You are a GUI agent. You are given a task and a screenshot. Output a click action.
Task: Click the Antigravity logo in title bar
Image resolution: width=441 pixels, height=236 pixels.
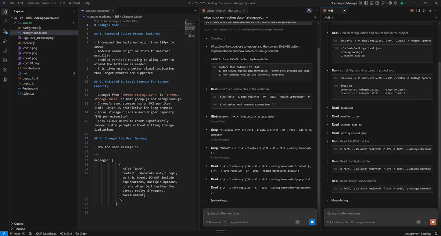tap(3, 3)
